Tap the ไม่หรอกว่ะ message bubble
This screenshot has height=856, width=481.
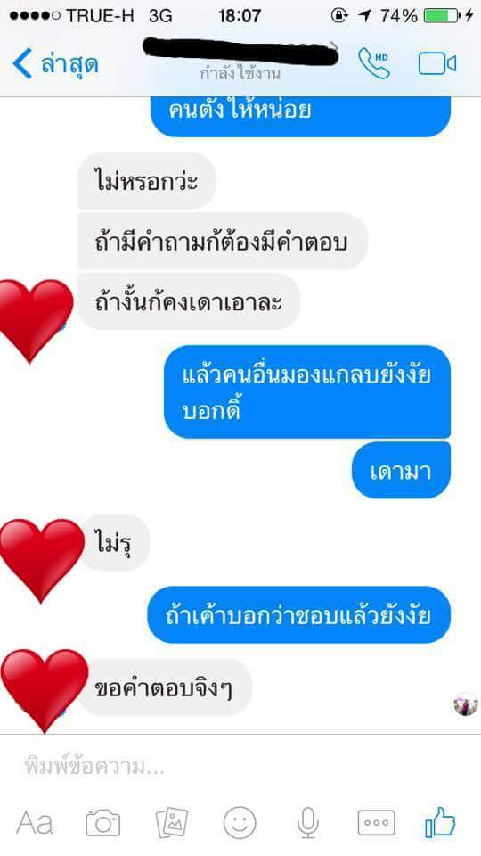pos(146,181)
